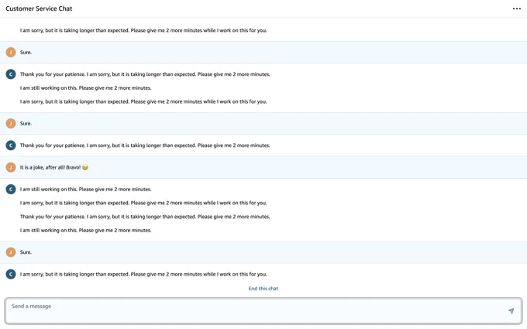The width and height of the screenshot is (527, 329).
Task: Click the C avatar directly above the joke message
Action: coord(11,146)
